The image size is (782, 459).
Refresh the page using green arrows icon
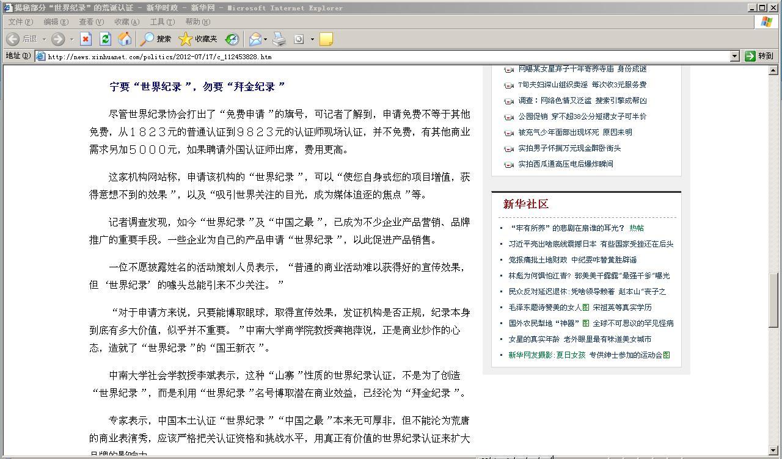[x=105, y=39]
